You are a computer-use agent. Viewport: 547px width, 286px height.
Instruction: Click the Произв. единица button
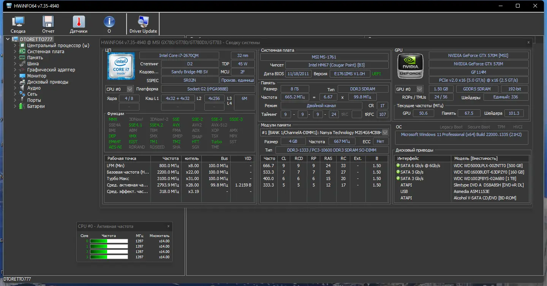[237, 80]
